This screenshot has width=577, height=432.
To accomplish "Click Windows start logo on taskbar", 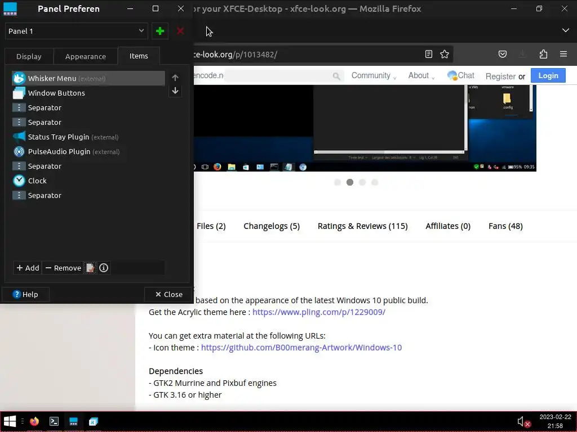I will click(x=10, y=421).
